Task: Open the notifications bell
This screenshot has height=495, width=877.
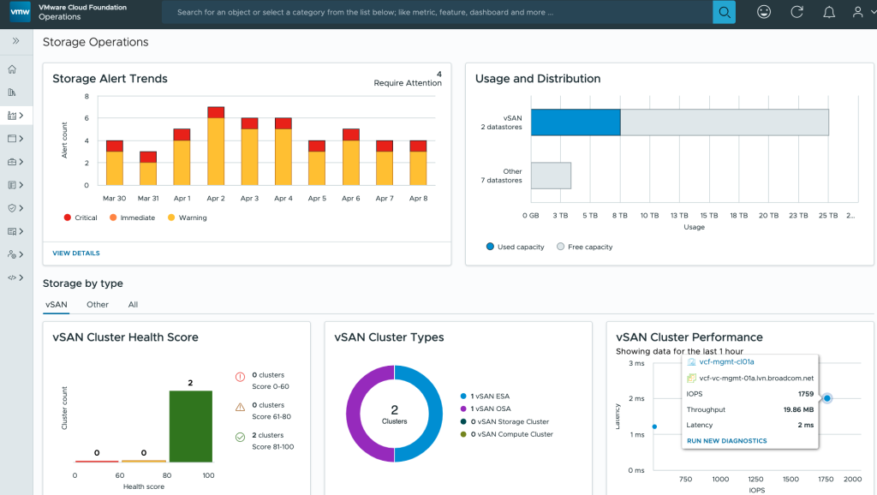Action: (x=828, y=13)
